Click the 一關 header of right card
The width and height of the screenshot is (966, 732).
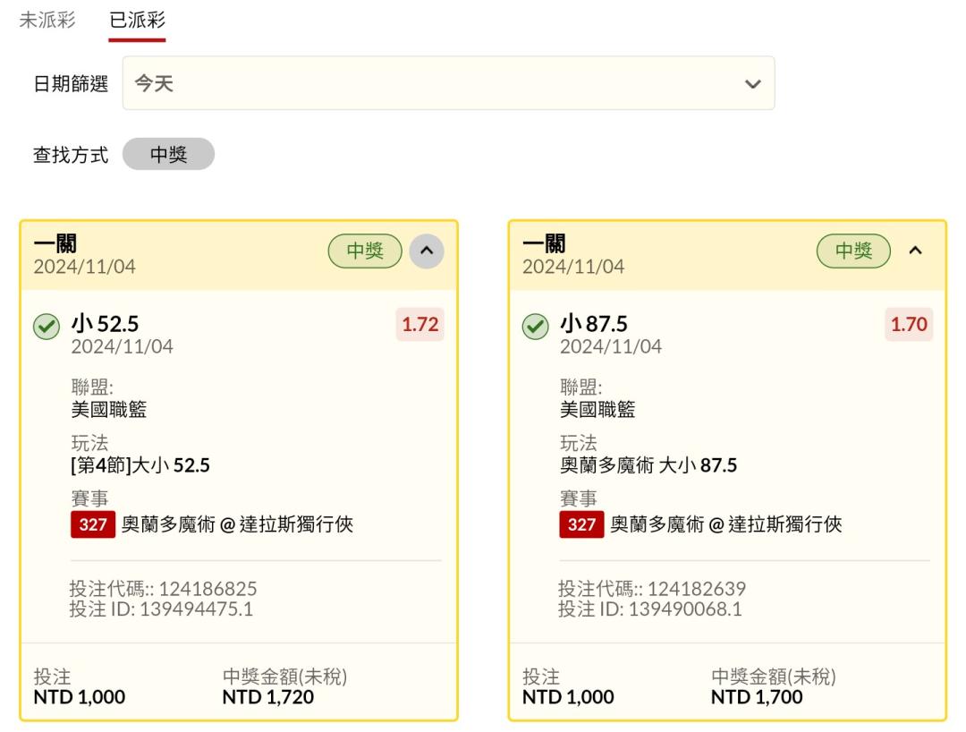(544, 243)
